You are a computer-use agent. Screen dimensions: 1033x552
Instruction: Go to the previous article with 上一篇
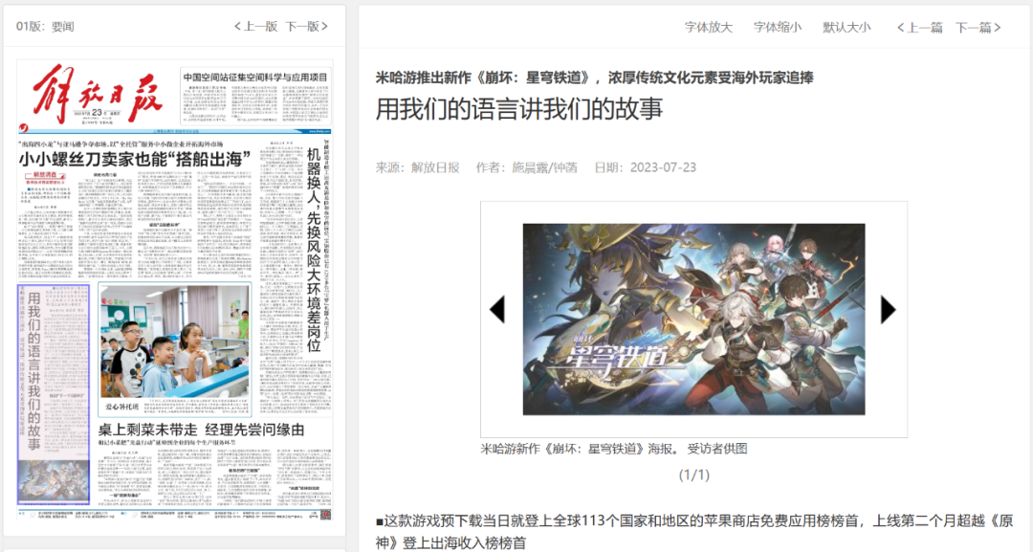tap(926, 27)
